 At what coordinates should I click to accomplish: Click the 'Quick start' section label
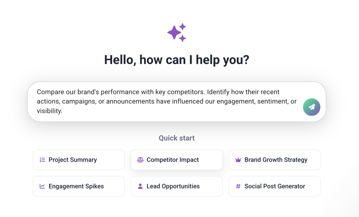click(x=177, y=138)
